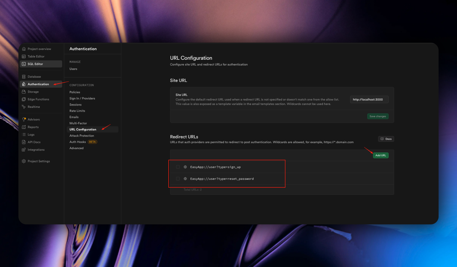Tick the reset_password redirect URL checkbox

pyautogui.click(x=178, y=179)
